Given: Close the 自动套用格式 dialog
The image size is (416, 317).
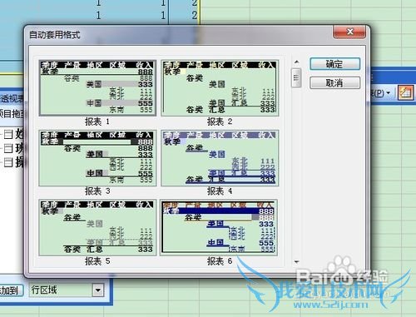Looking at the screenshot, I should click(x=350, y=32).
